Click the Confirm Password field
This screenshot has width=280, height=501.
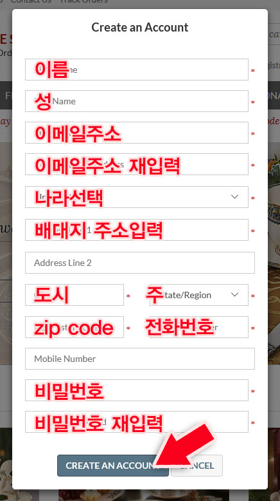tap(137, 422)
